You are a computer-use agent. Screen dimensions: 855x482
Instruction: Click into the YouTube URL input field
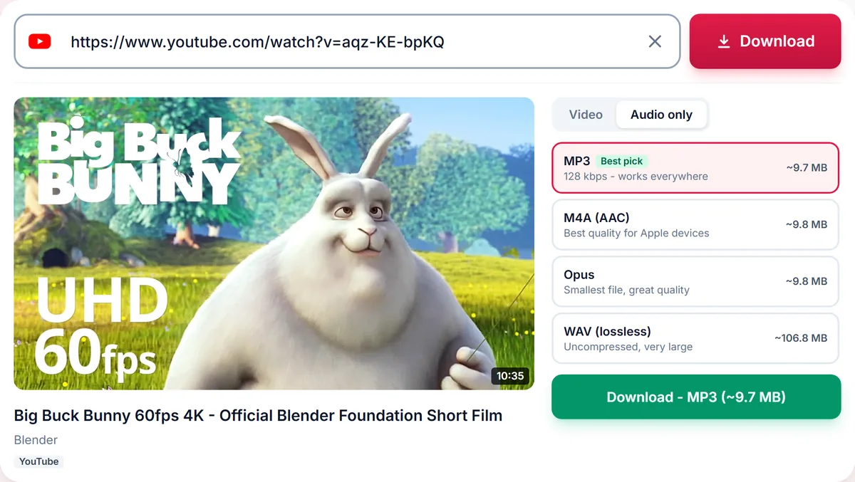(347, 42)
